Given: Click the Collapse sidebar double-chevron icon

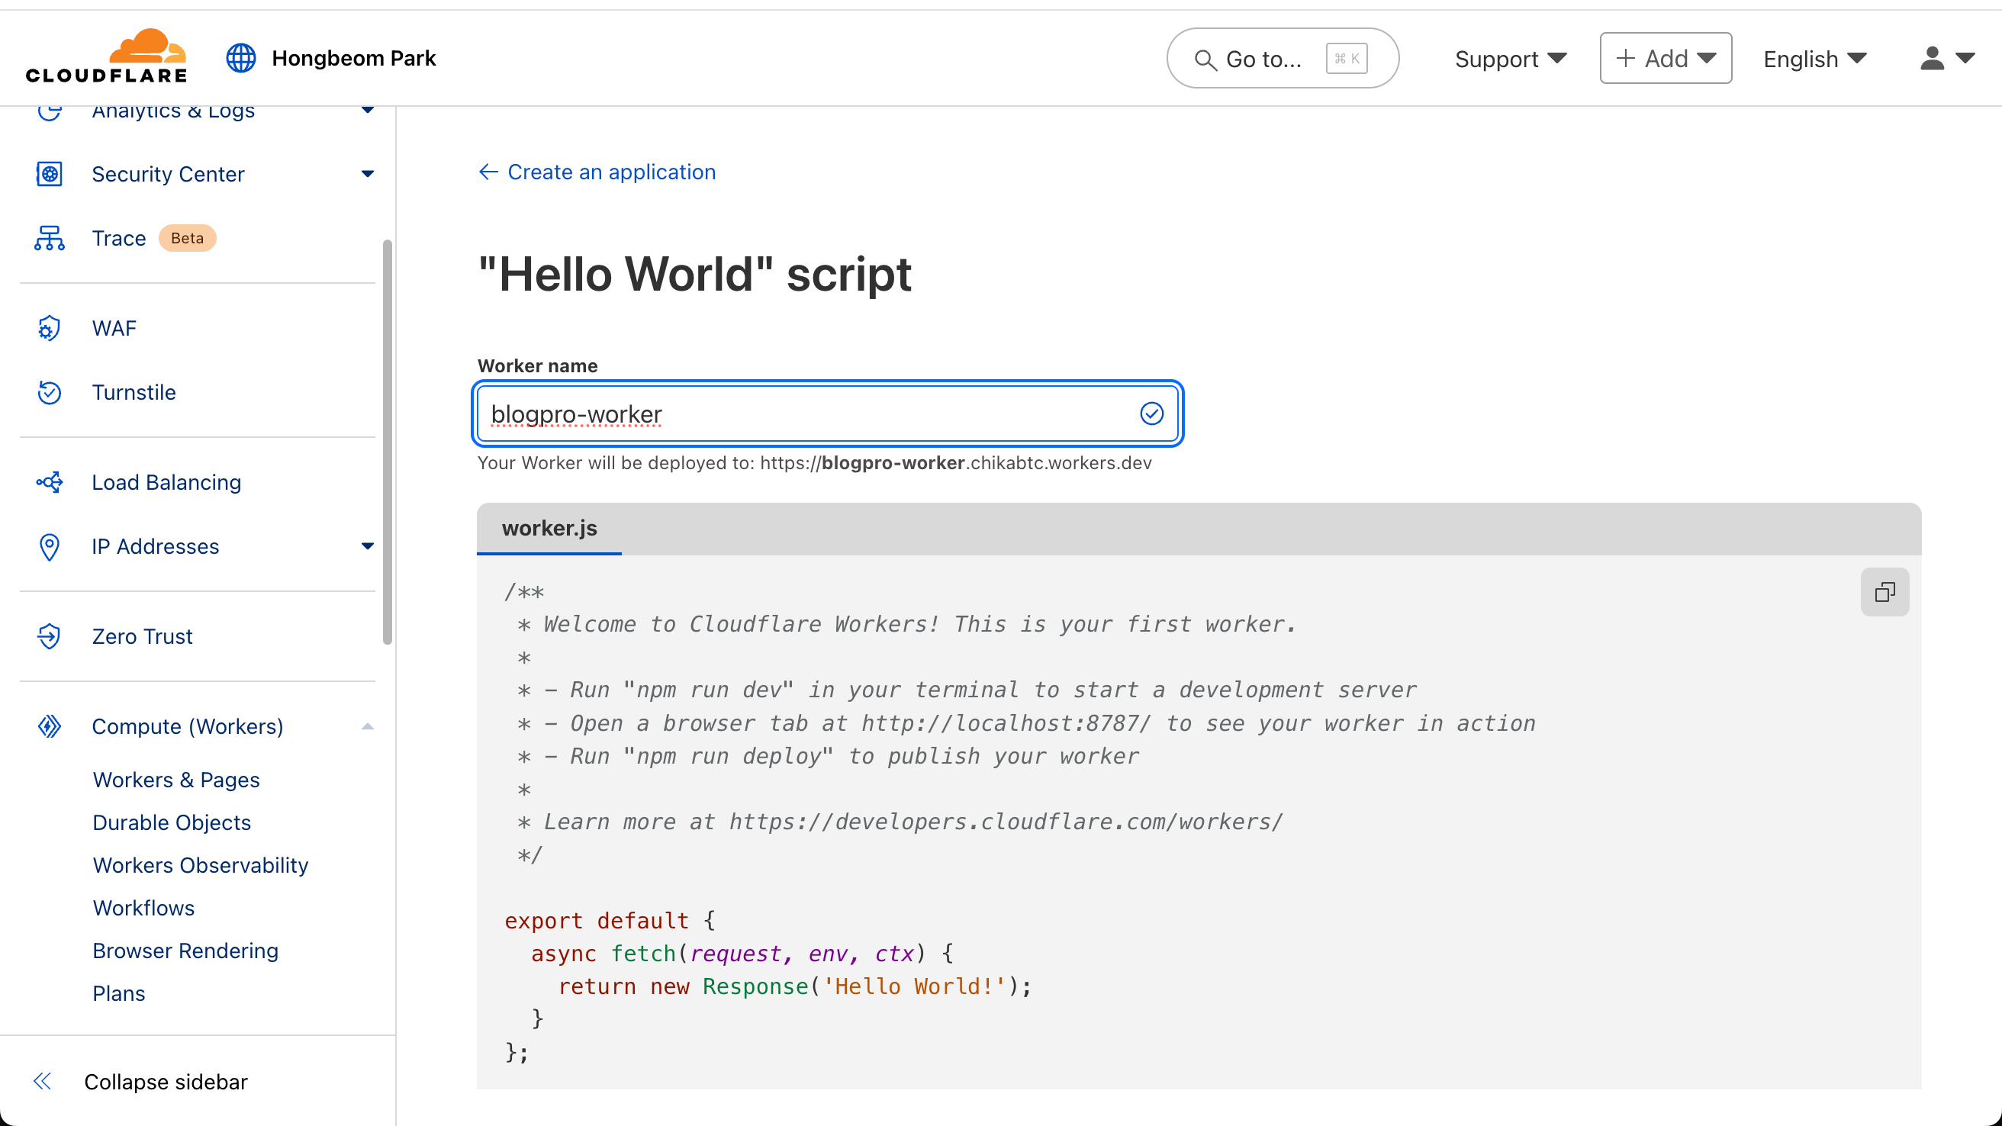Looking at the screenshot, I should pyautogui.click(x=43, y=1081).
